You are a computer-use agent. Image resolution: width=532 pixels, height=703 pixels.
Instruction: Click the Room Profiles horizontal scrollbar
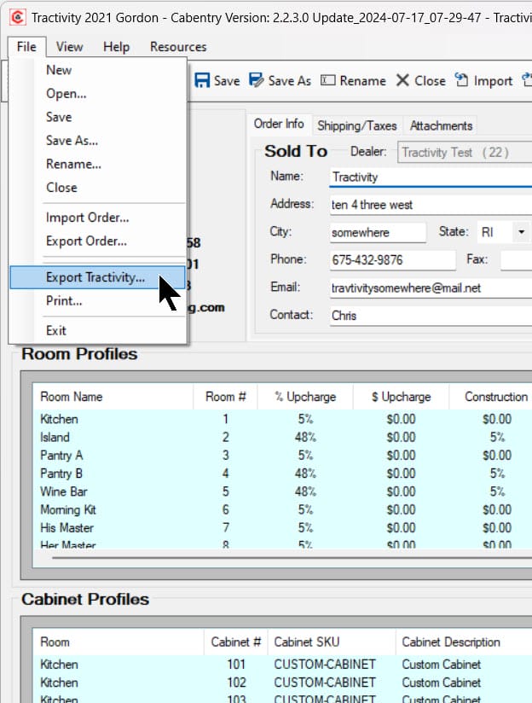coord(292,558)
